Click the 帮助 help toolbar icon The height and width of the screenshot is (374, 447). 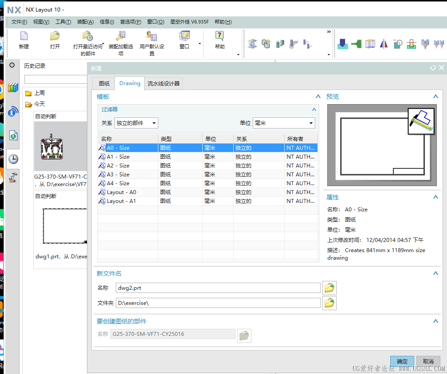[x=220, y=36]
